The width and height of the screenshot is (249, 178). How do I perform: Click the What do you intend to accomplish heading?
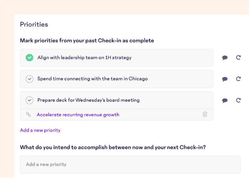(113, 147)
